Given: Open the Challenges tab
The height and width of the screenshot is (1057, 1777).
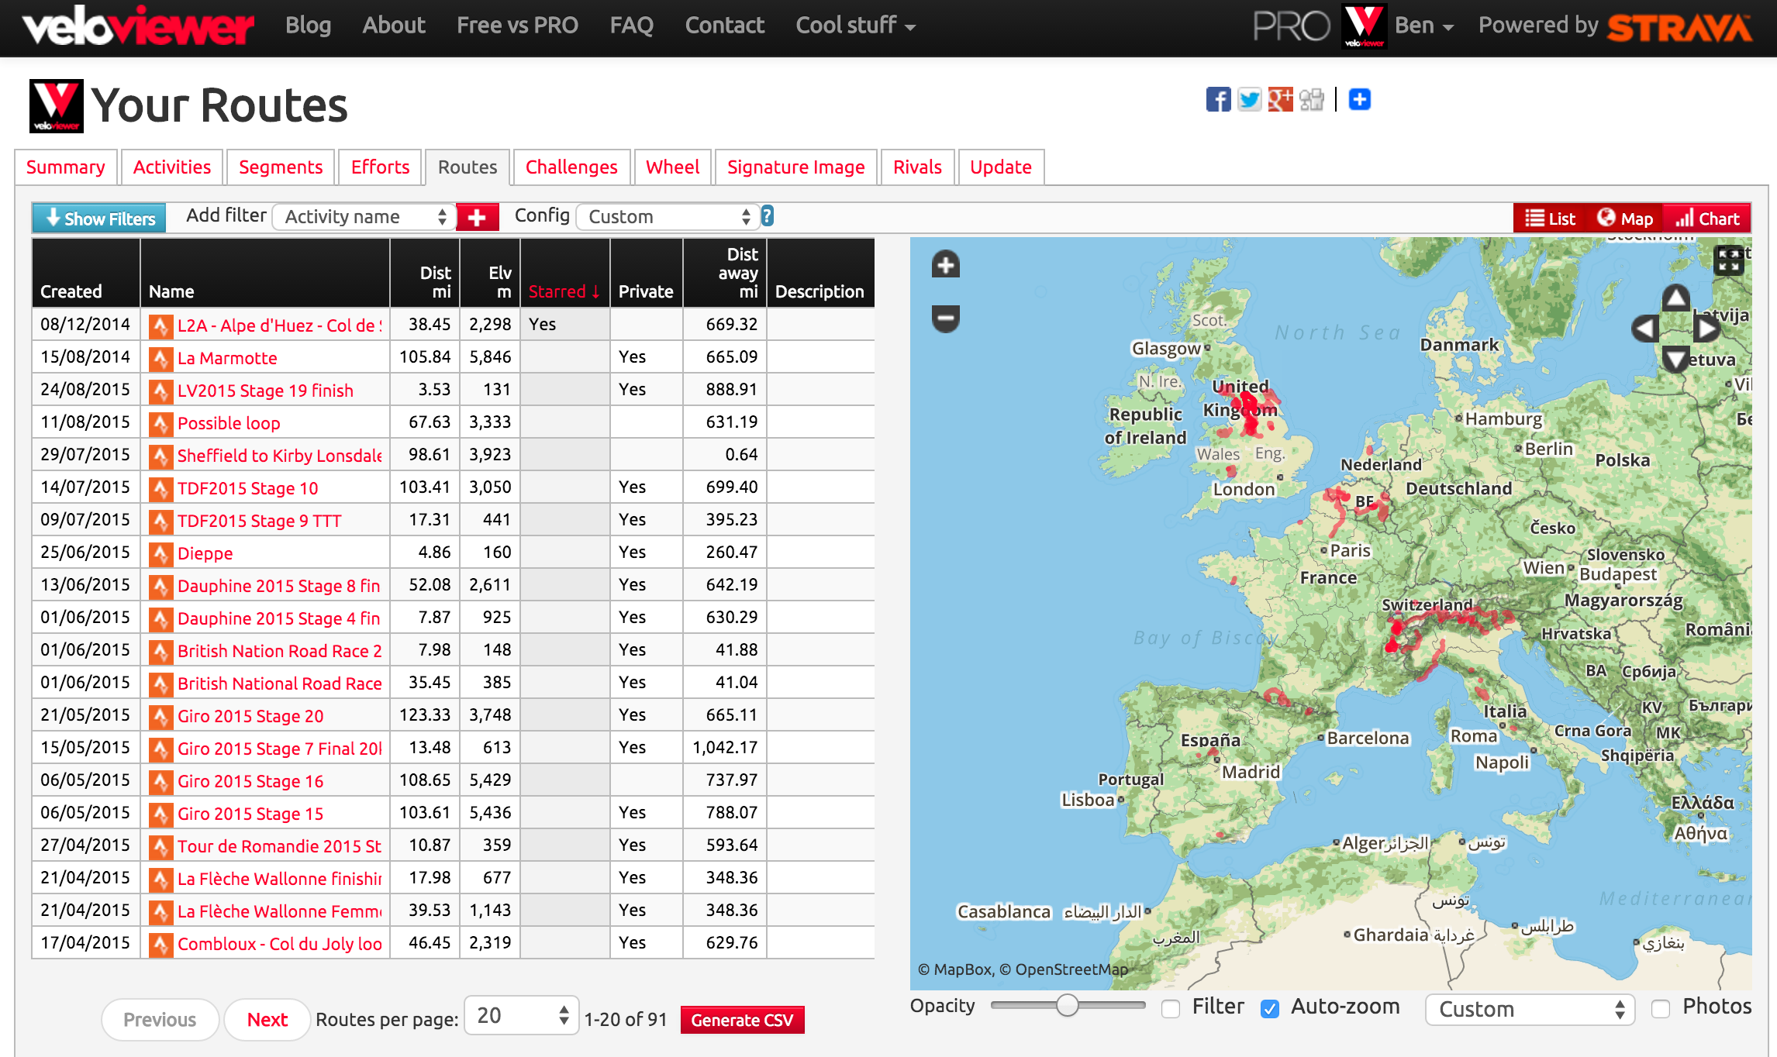Looking at the screenshot, I should click(x=571, y=167).
